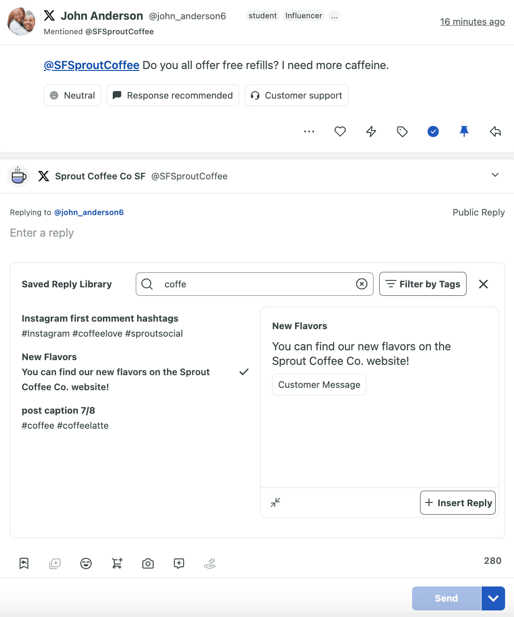Open the emoji picker icon
514x617 pixels.
86,563
